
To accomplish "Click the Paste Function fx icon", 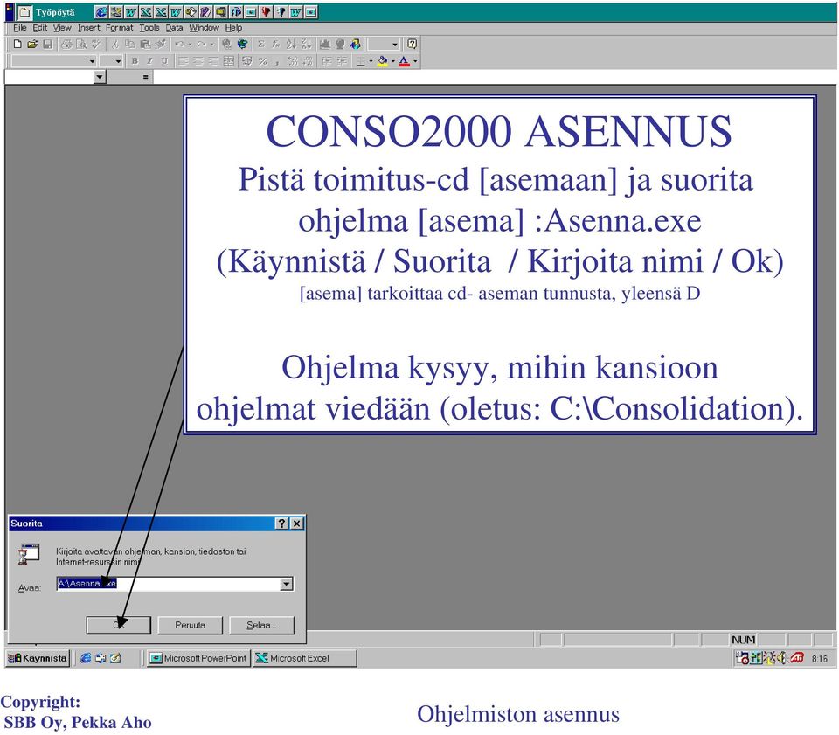I will click(x=275, y=44).
